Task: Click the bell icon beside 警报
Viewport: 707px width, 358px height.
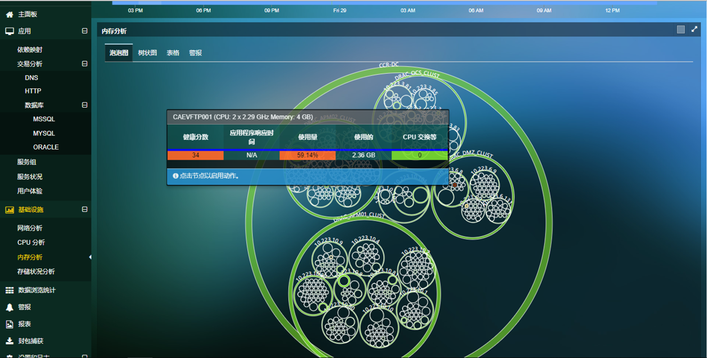Action: point(9,307)
